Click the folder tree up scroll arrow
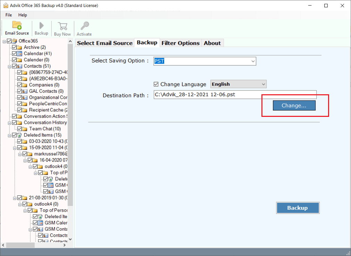 pyautogui.click(x=70, y=41)
